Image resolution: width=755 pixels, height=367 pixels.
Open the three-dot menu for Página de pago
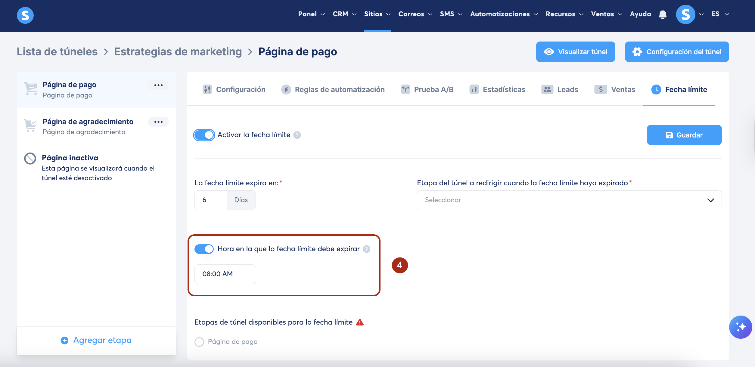(158, 85)
